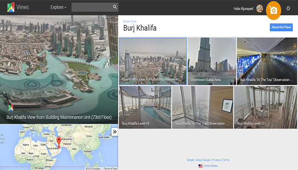Click Hala Aljurayed account name
The image size is (298, 170).
point(243,8)
